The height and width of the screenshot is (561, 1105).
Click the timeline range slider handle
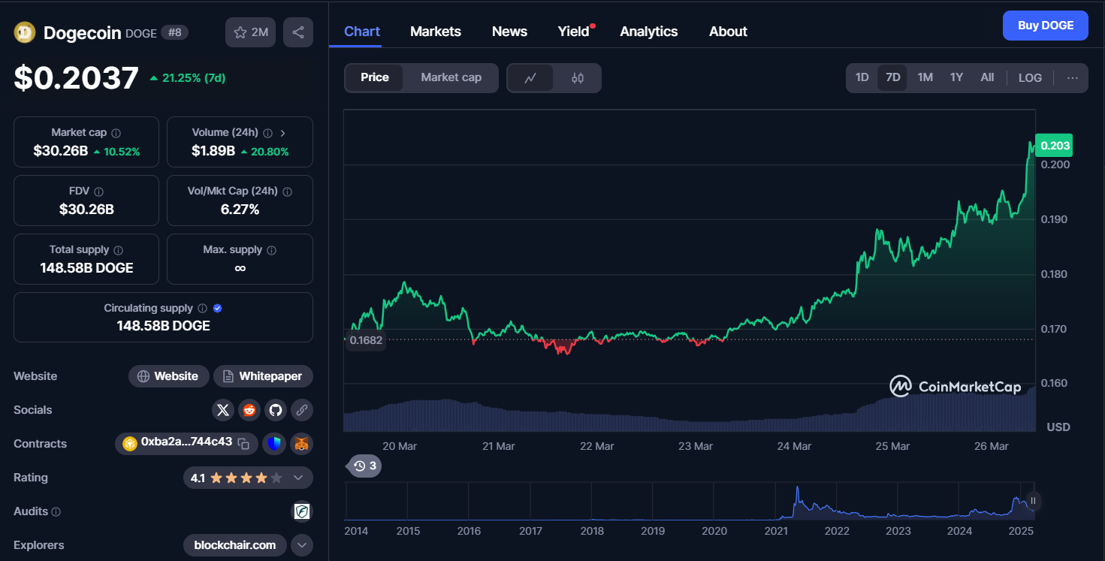(1034, 501)
